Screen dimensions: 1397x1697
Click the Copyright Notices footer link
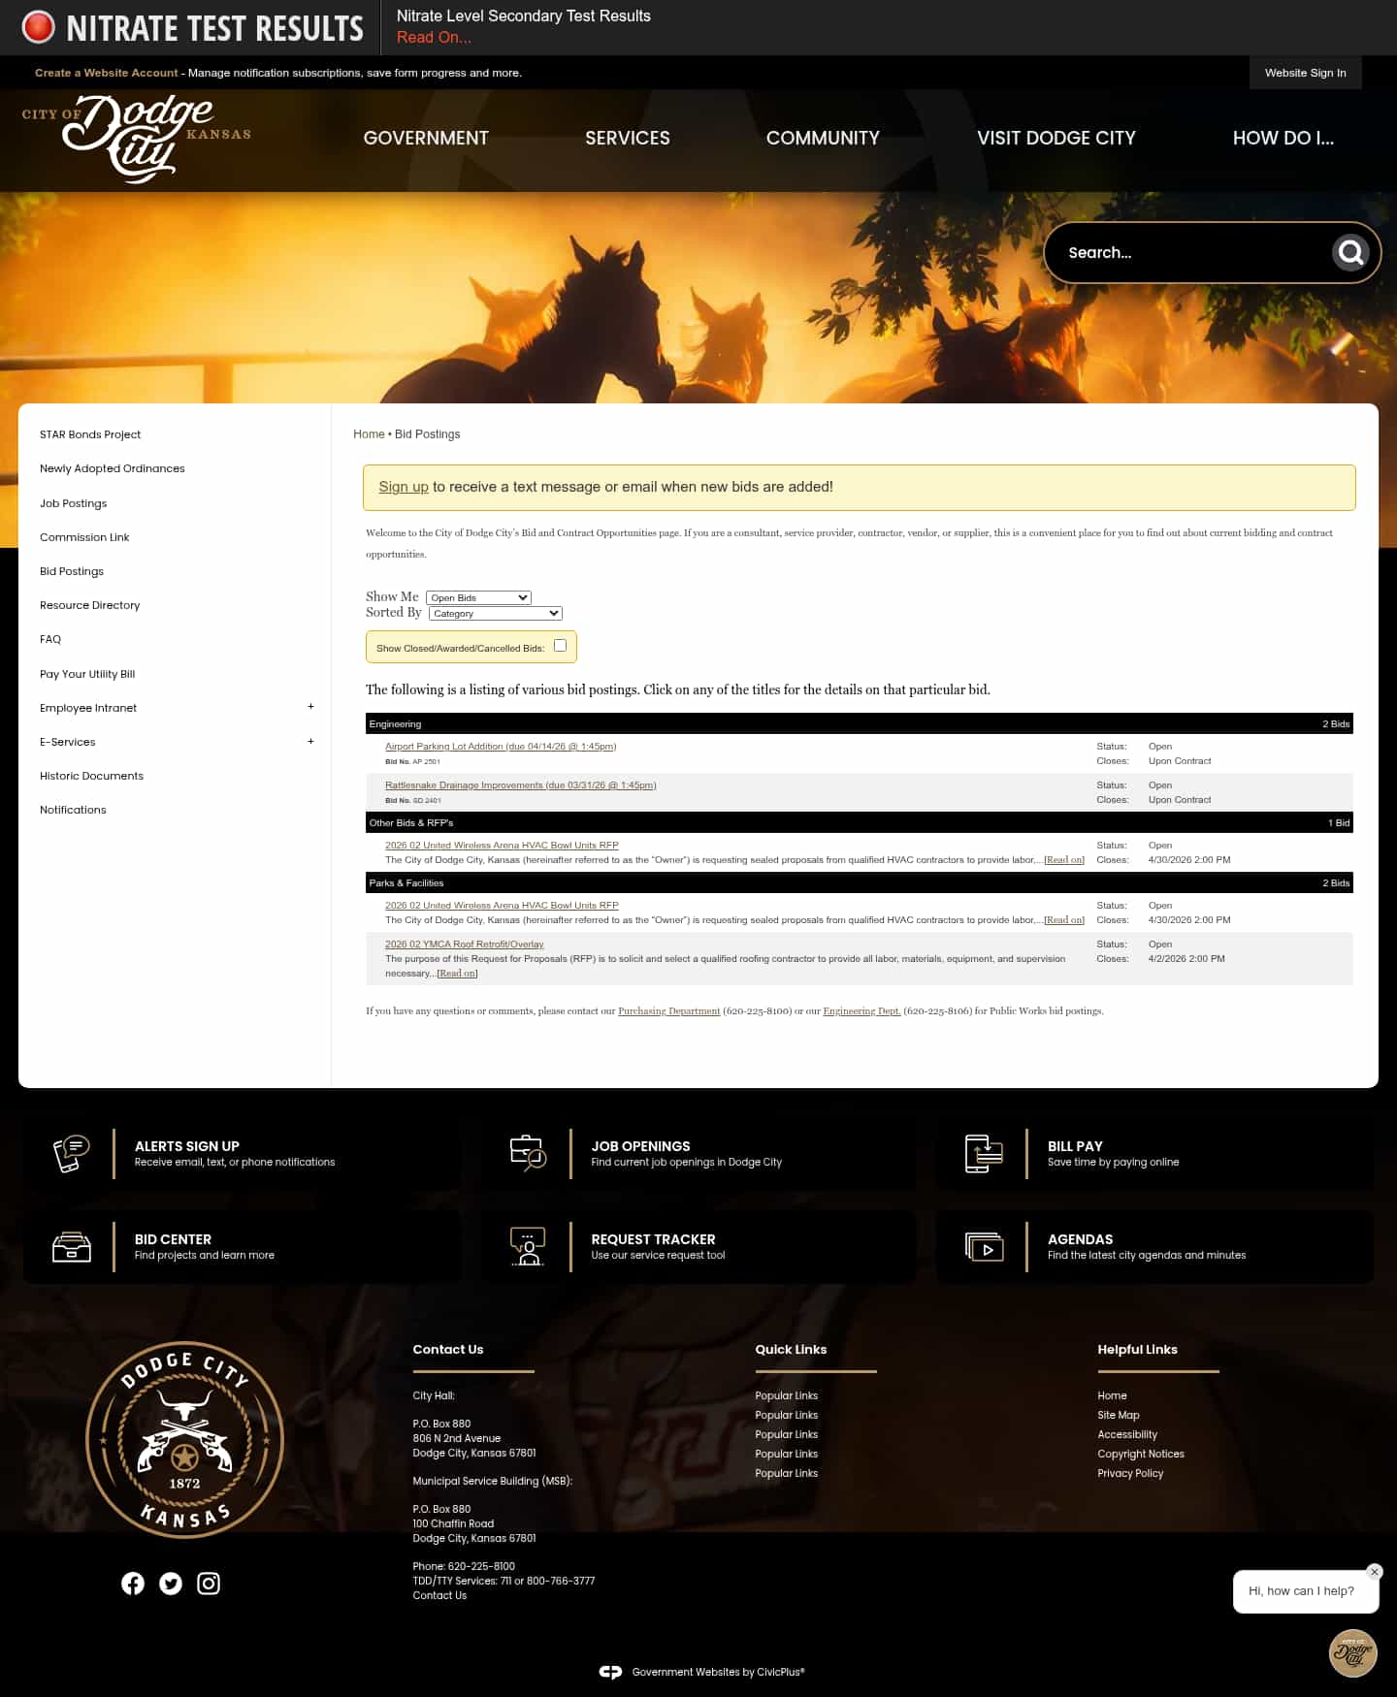(1141, 1455)
